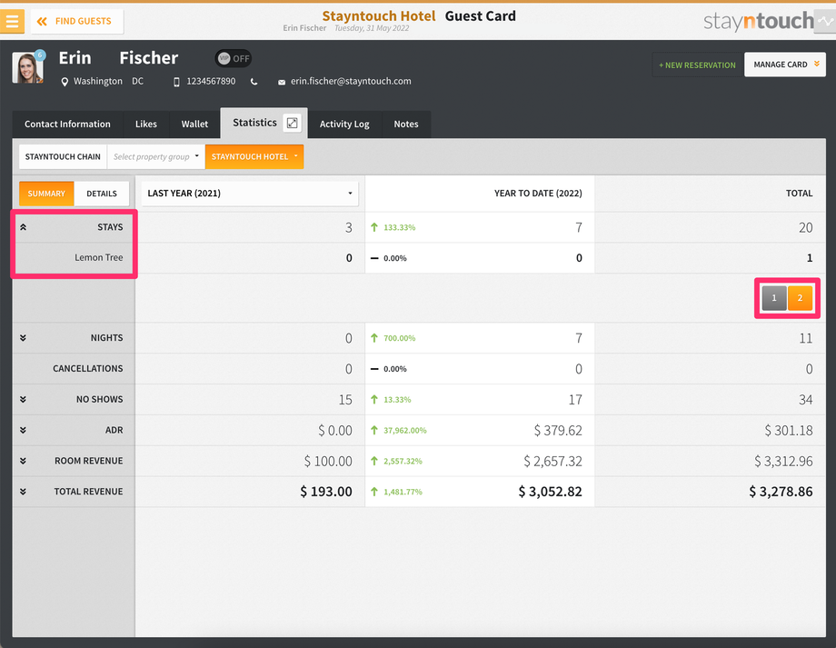Expand the No Shows row
Image resolution: width=836 pixels, height=648 pixels.
(x=23, y=400)
